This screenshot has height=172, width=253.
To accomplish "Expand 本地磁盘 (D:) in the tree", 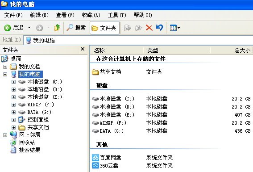I will [x=13, y=90].
